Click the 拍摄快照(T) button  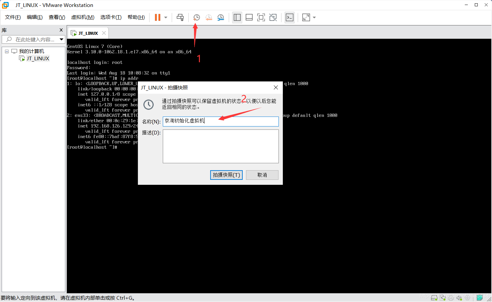coord(226,175)
